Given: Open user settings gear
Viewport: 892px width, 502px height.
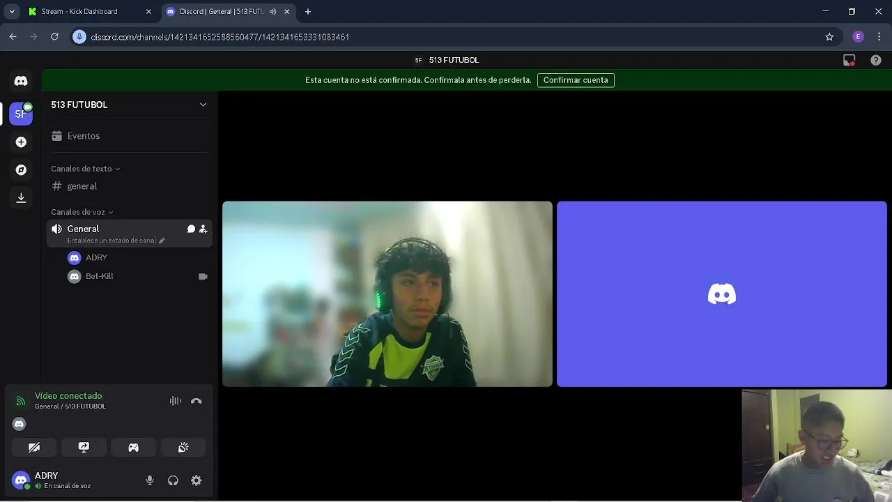Looking at the screenshot, I should pyautogui.click(x=197, y=480).
